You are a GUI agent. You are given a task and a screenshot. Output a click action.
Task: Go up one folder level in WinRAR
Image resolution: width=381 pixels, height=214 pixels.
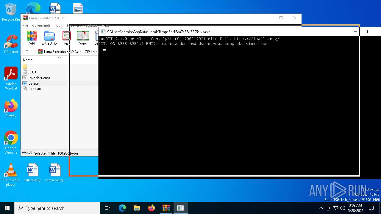(27, 51)
